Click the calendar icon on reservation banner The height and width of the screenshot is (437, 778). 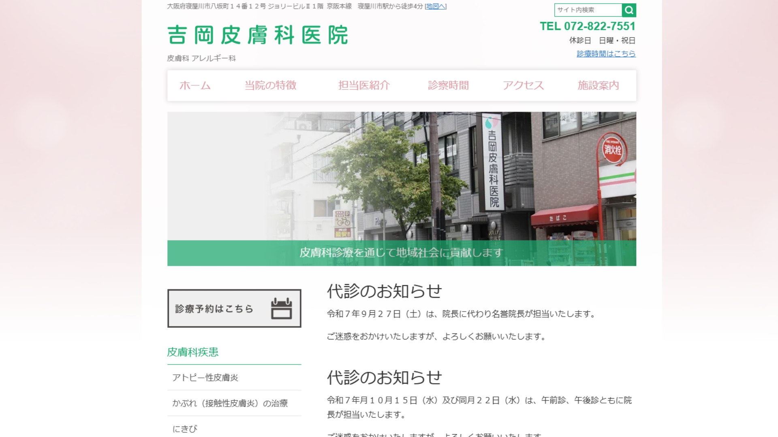[x=281, y=308]
